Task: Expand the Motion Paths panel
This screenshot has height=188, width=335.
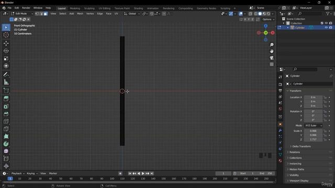Action: (x=297, y=169)
